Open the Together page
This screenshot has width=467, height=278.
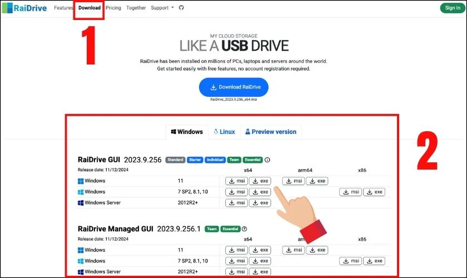click(x=136, y=8)
